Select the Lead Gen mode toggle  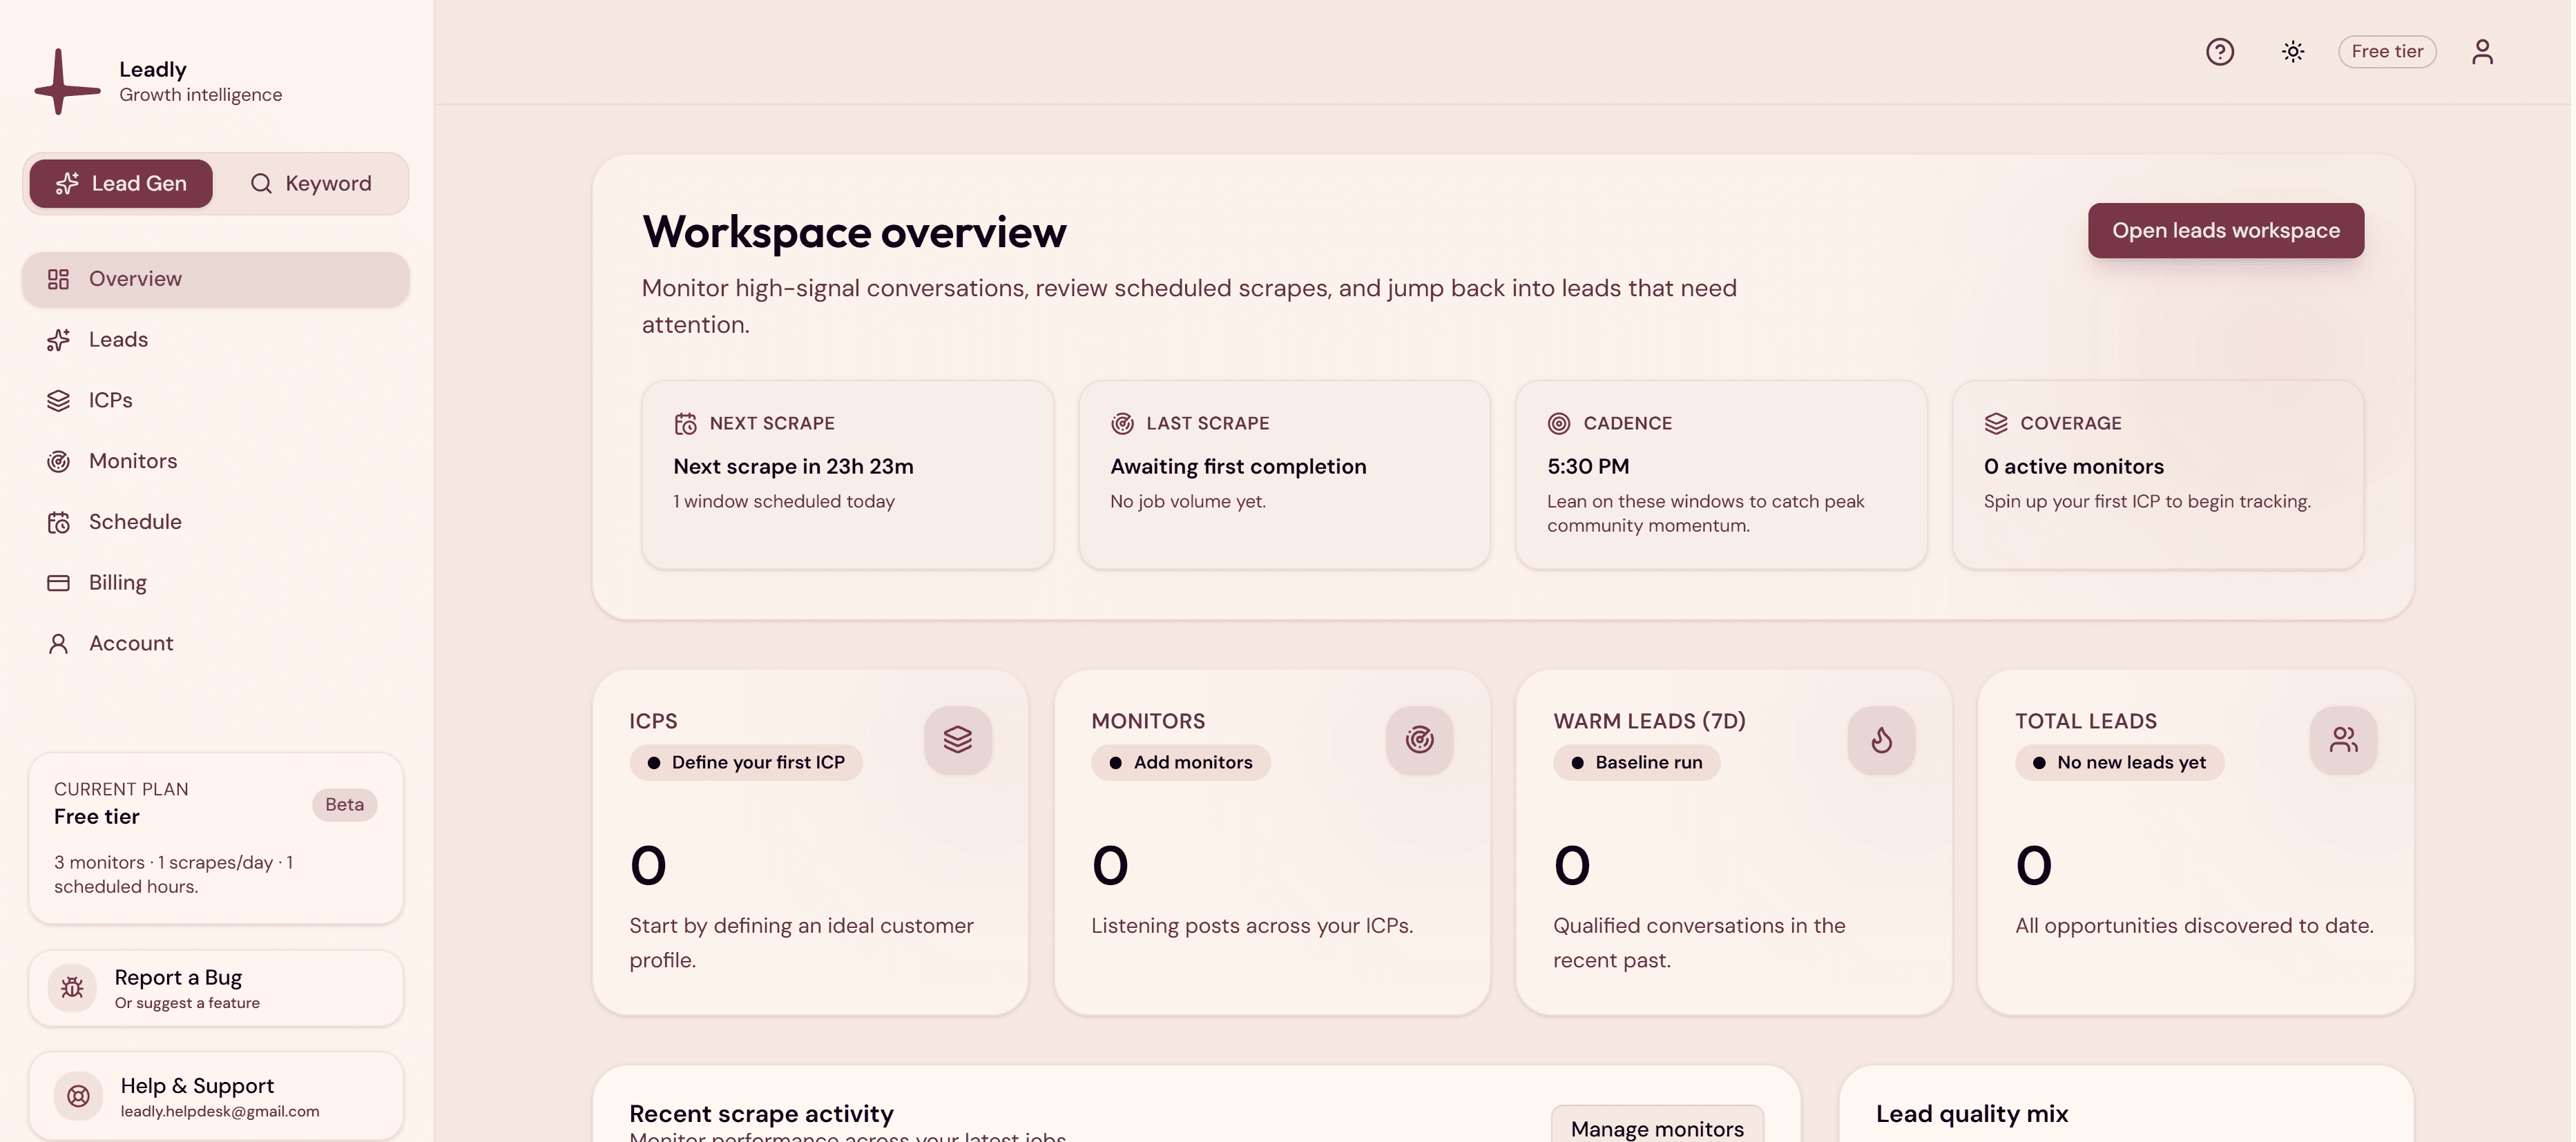pos(121,184)
